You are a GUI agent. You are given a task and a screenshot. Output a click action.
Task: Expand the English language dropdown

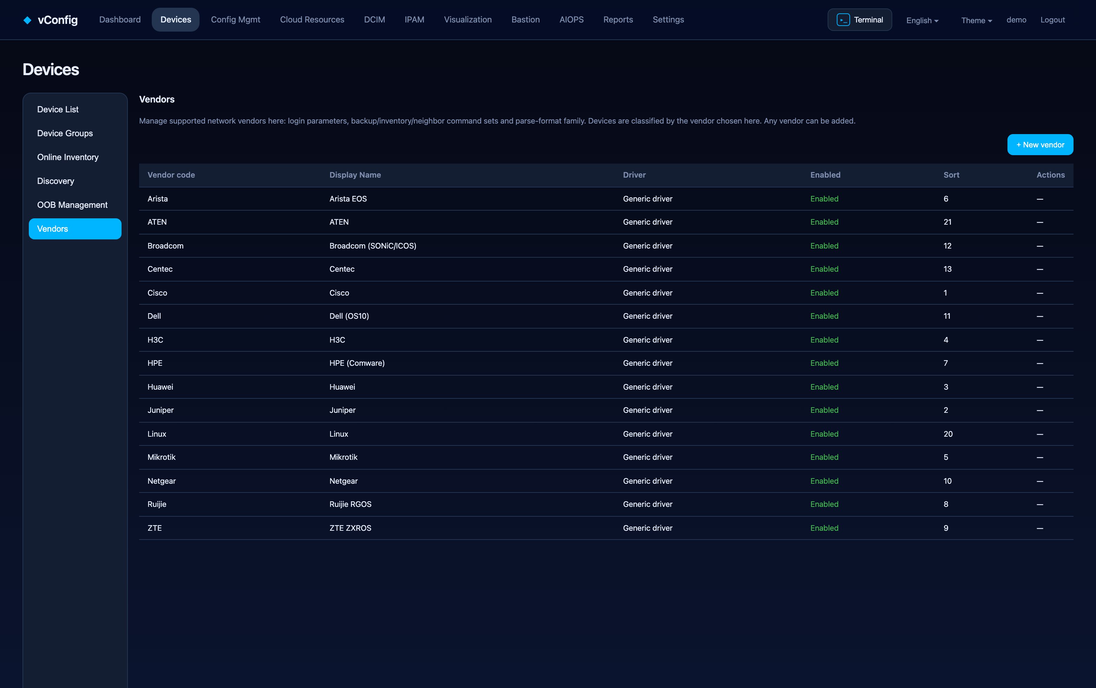[x=922, y=20]
